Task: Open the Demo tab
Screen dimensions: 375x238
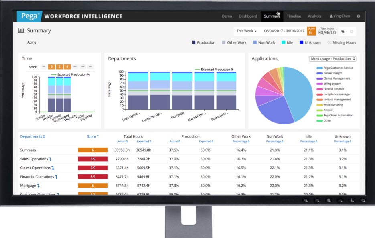Action: pyautogui.click(x=227, y=16)
